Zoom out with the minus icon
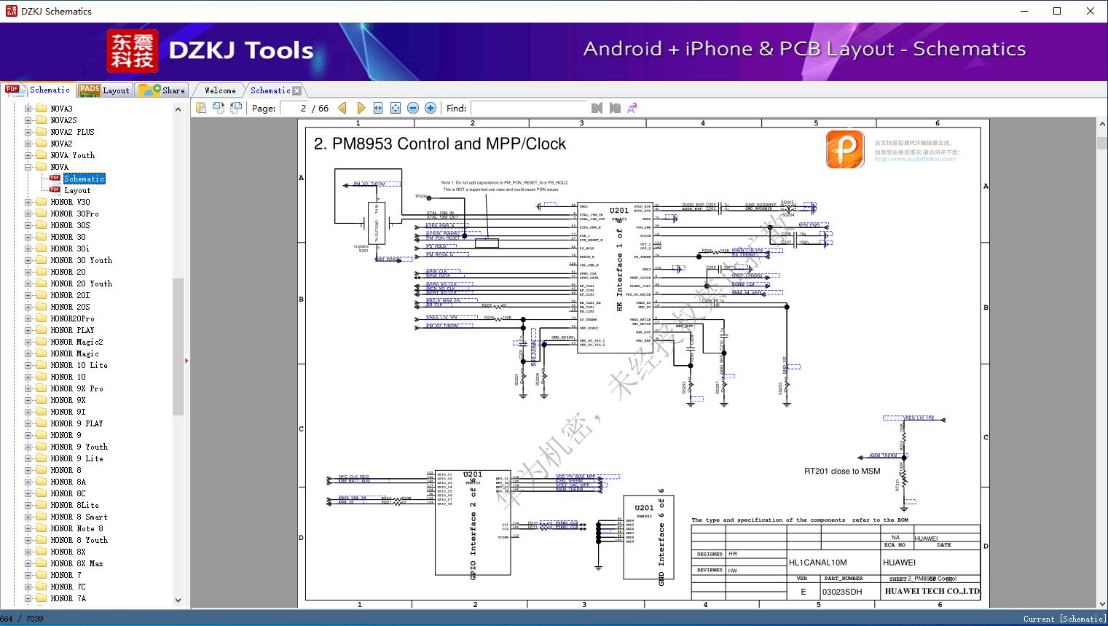Screen dimensions: 1108x626 [413, 108]
